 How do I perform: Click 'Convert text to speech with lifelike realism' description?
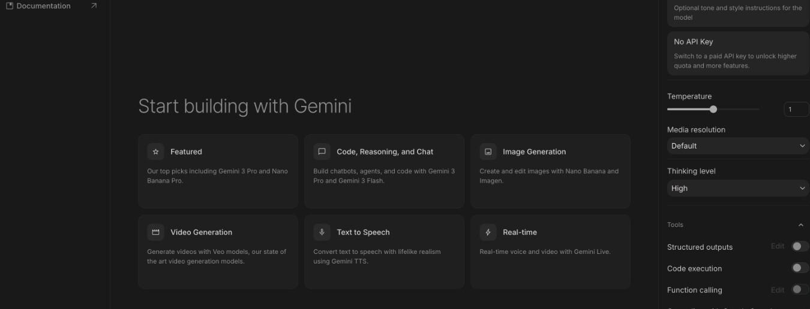(377, 256)
